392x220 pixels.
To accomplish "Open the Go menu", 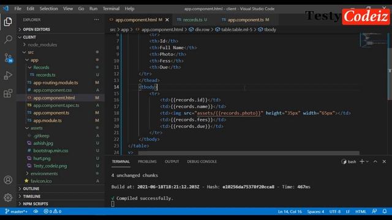I will tap(81, 9).
